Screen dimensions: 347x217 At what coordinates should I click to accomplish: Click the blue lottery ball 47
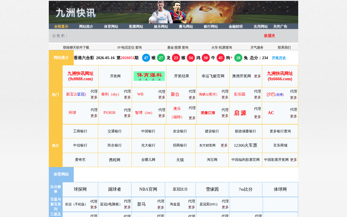[146, 58]
